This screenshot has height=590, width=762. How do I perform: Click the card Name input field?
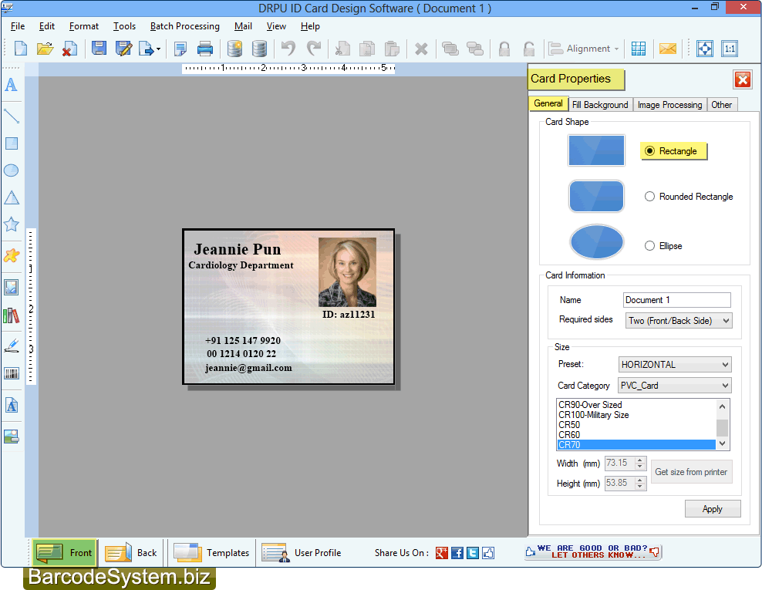[677, 300]
